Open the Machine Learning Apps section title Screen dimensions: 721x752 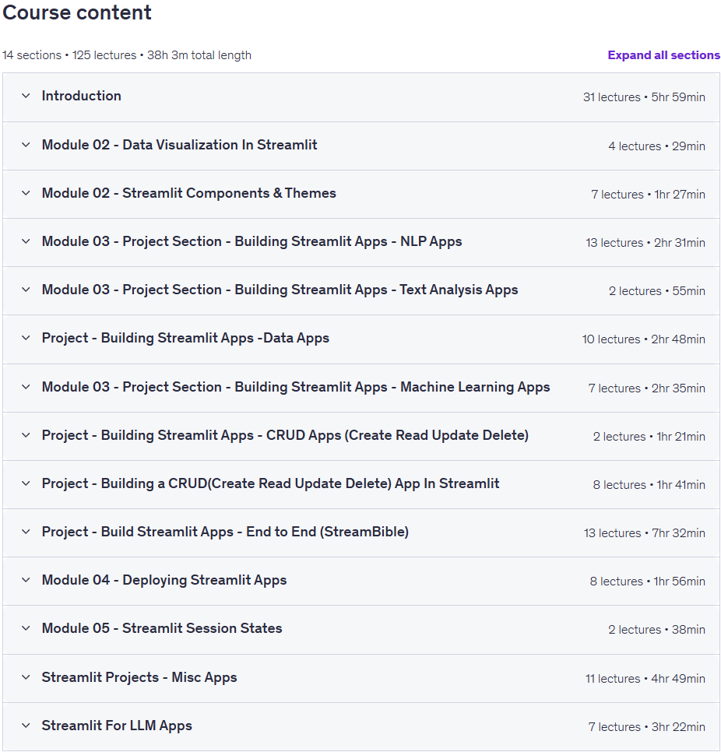pyautogui.click(x=296, y=387)
